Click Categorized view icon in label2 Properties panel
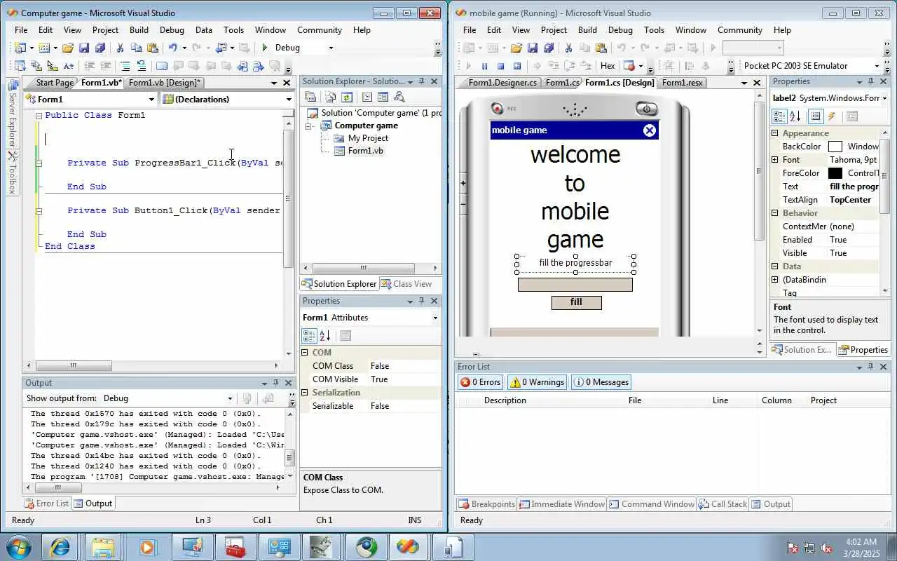 pos(779,116)
